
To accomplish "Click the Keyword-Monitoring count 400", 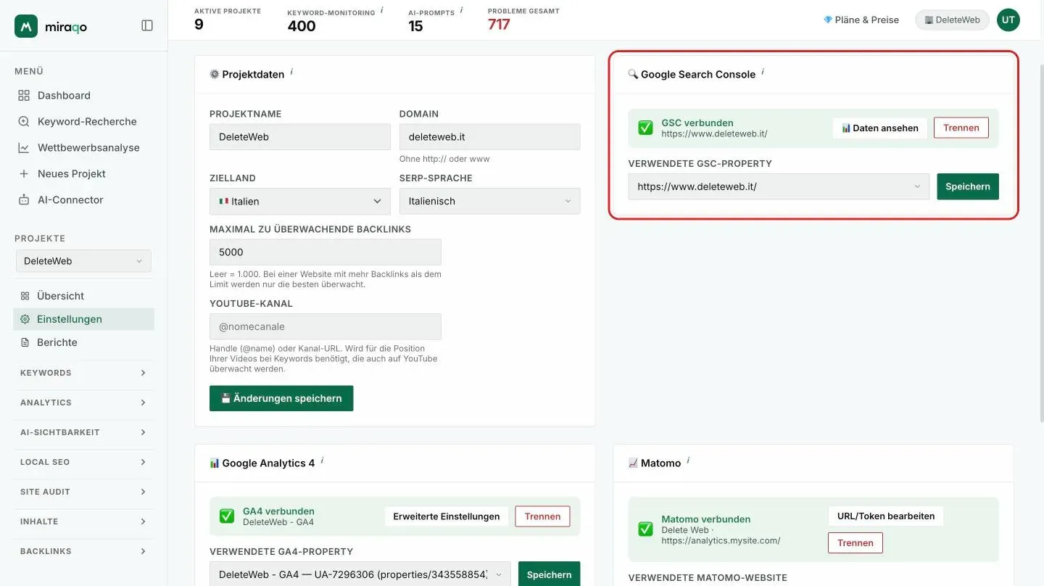I will coord(302,26).
